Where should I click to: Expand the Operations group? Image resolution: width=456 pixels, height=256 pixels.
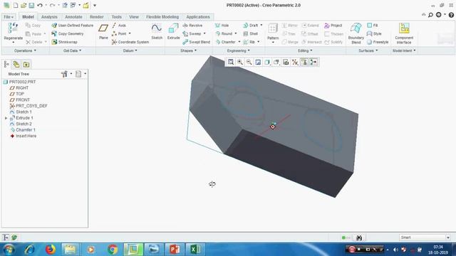pyautogui.click(x=25, y=50)
